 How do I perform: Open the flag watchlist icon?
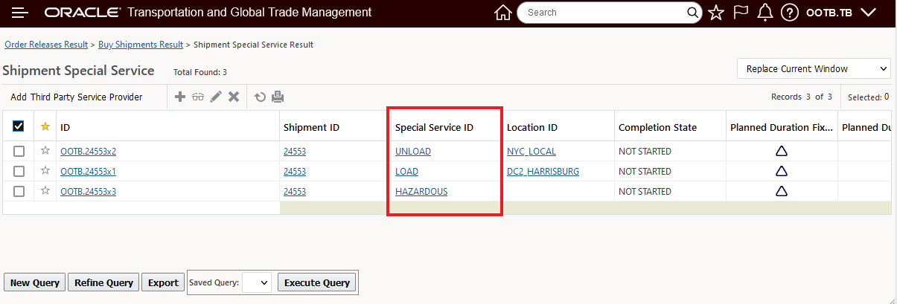[x=741, y=13]
